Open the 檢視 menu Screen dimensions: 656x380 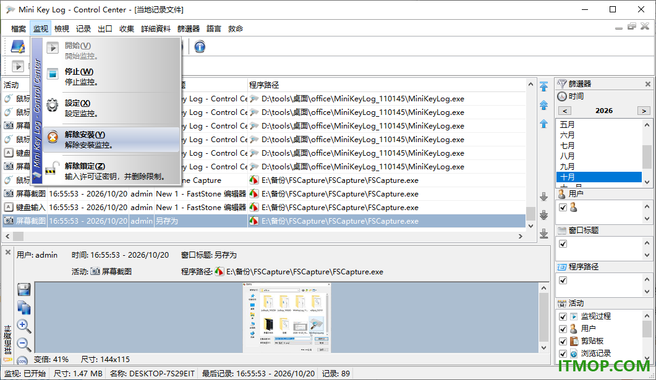point(61,29)
